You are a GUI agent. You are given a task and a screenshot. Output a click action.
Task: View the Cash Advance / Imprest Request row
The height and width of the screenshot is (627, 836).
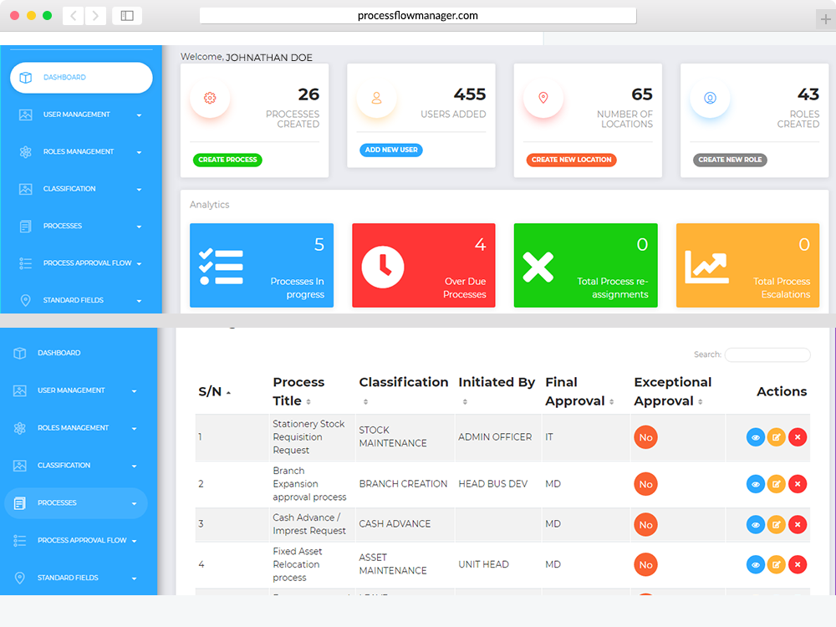[x=756, y=525]
